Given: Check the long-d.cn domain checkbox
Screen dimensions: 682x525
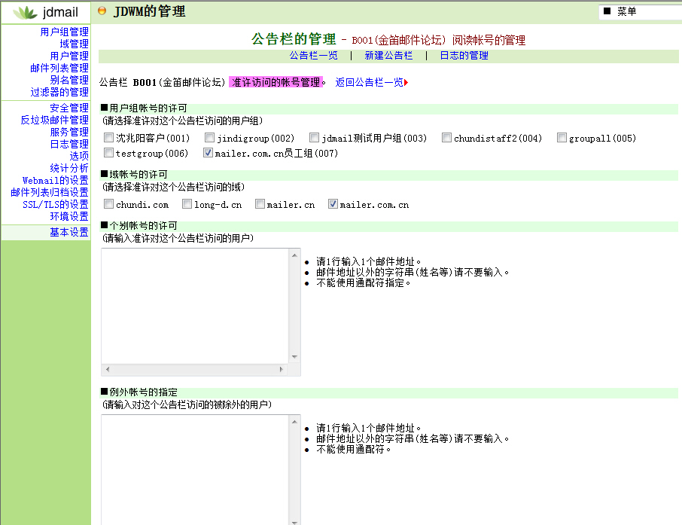Looking at the screenshot, I should [x=187, y=204].
